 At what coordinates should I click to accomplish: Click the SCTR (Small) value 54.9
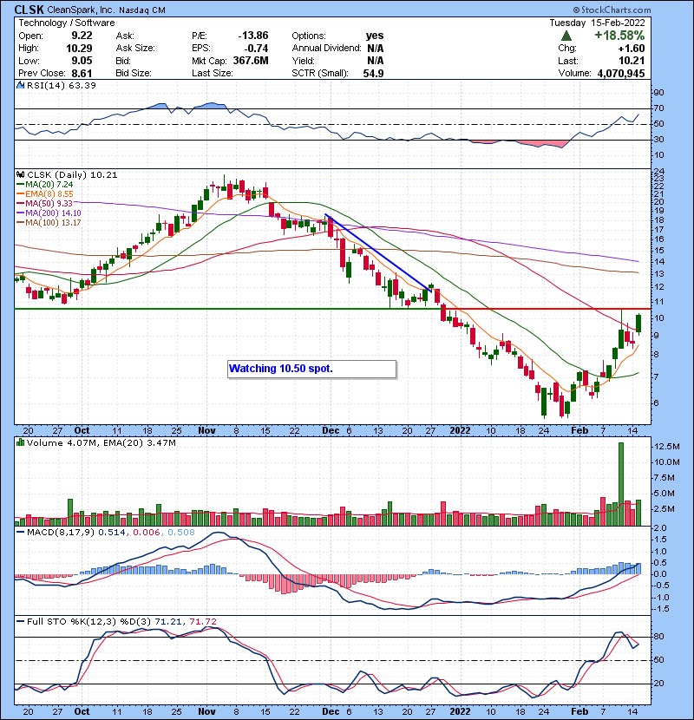pos(373,73)
